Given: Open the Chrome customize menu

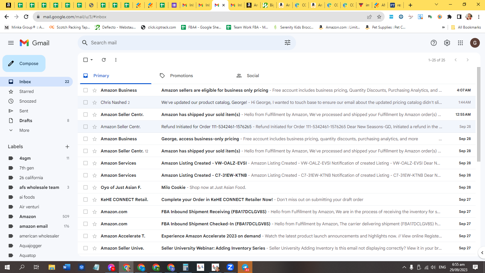Looking at the screenshot, I should pyautogui.click(x=479, y=17).
